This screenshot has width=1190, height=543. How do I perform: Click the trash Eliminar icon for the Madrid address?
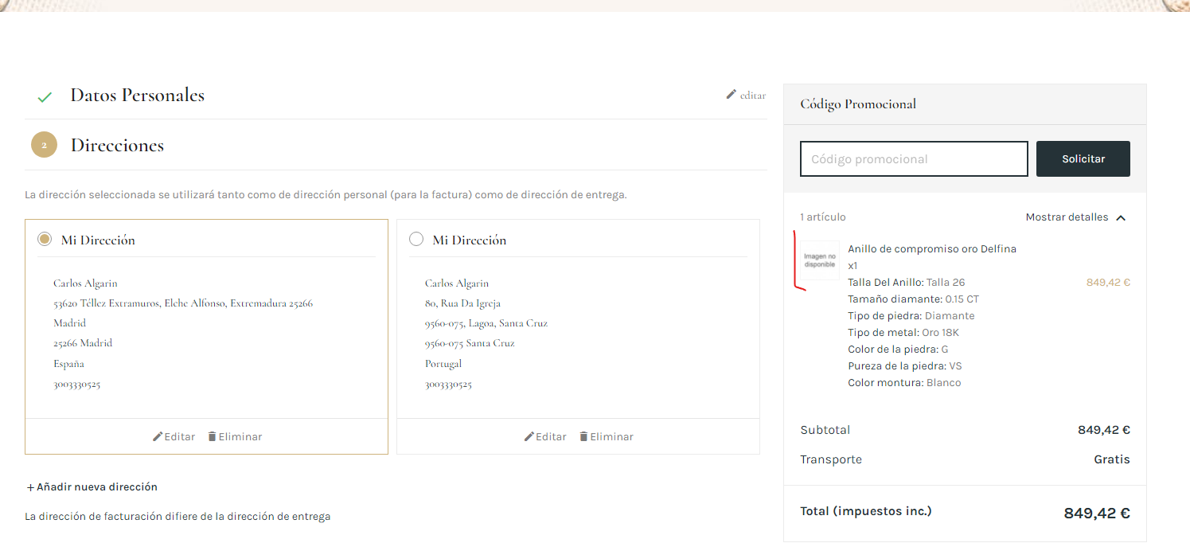[x=212, y=436]
